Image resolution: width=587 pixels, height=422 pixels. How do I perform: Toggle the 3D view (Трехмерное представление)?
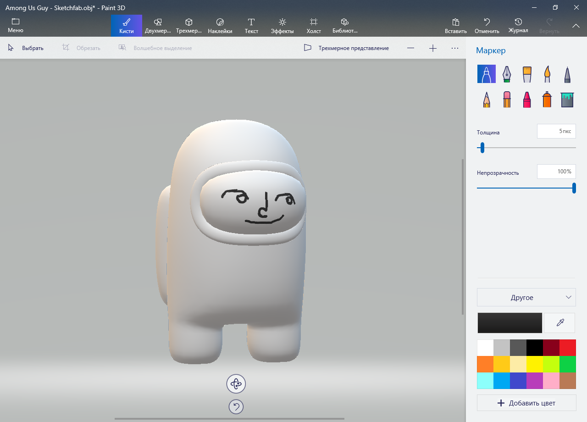point(347,48)
